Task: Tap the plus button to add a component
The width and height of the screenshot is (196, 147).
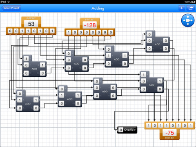Action: tap(182, 8)
